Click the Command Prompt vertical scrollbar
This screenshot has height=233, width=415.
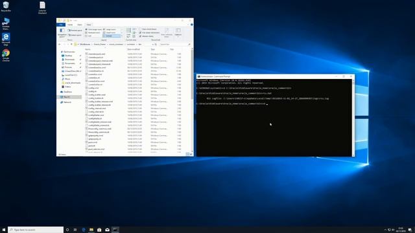pos(353,118)
